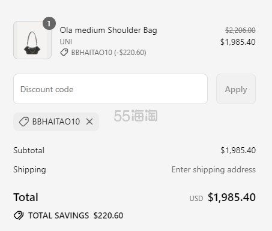This screenshot has width=272, height=231.
Task: Click the Ola shoulder bag product thumbnail
Action: [32, 40]
